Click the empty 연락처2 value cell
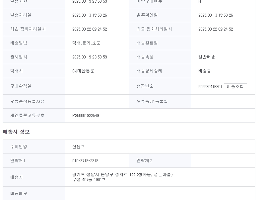260x200 pixels. coord(223,161)
